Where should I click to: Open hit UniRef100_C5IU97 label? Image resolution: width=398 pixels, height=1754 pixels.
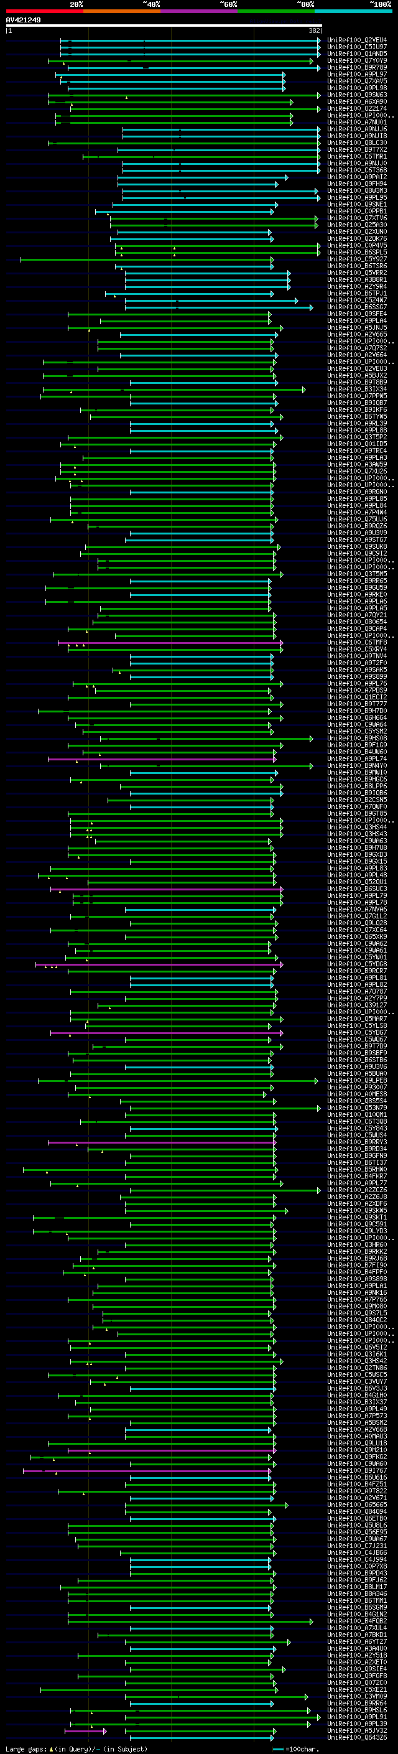click(x=357, y=47)
